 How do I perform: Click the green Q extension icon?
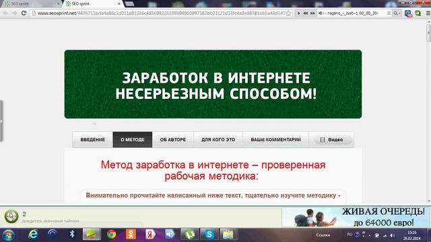tap(418, 13)
